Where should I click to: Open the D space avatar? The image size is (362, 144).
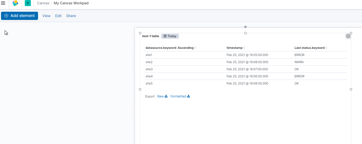pos(28,3)
